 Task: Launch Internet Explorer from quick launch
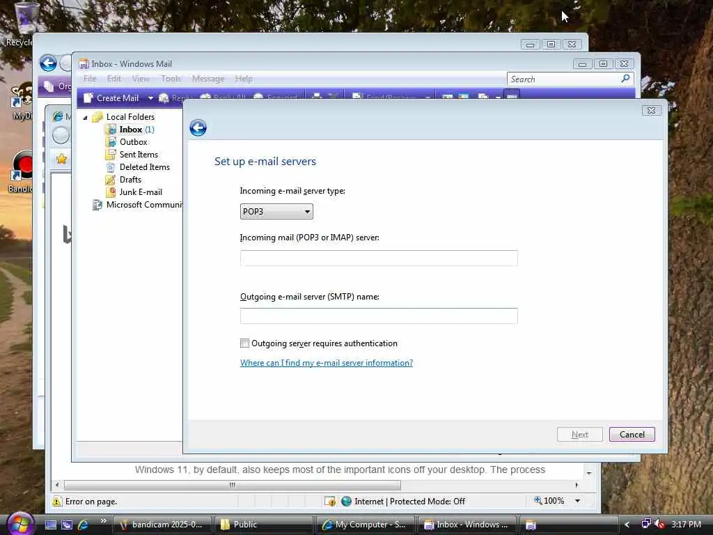[84, 525]
